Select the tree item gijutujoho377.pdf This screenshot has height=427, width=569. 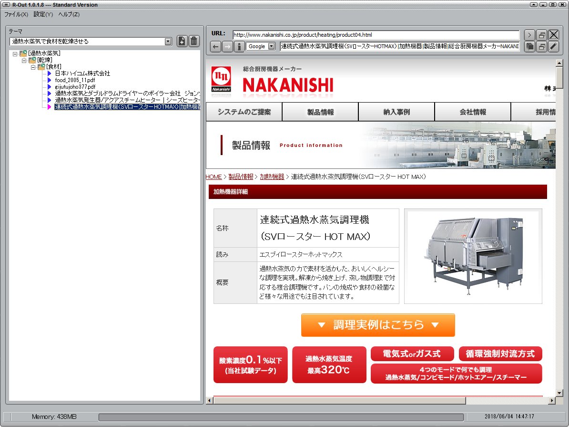(x=75, y=87)
